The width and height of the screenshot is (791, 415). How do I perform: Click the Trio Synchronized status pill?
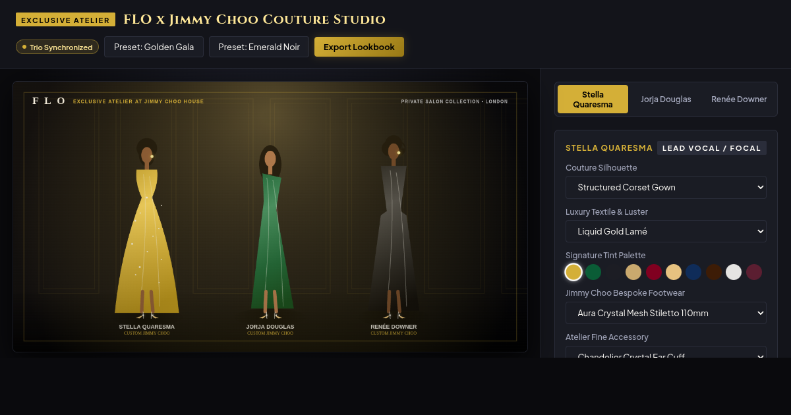[57, 47]
